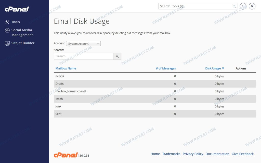
Task: Click the mailbox search magnifier button
Action: (117, 56)
